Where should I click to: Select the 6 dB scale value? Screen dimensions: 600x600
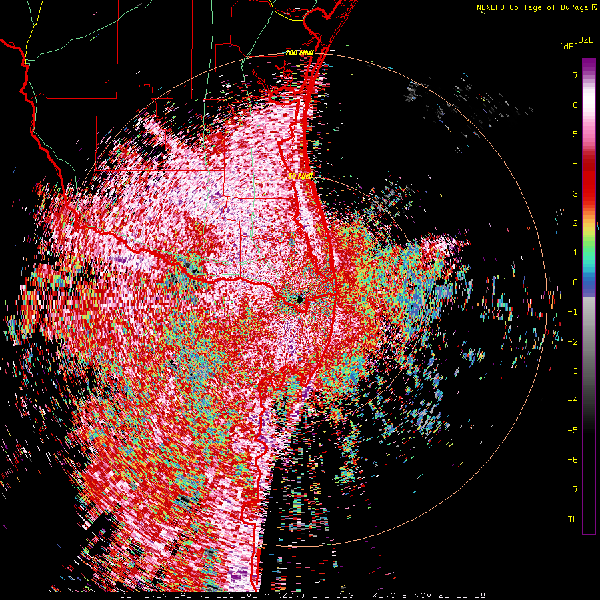pyautogui.click(x=575, y=105)
